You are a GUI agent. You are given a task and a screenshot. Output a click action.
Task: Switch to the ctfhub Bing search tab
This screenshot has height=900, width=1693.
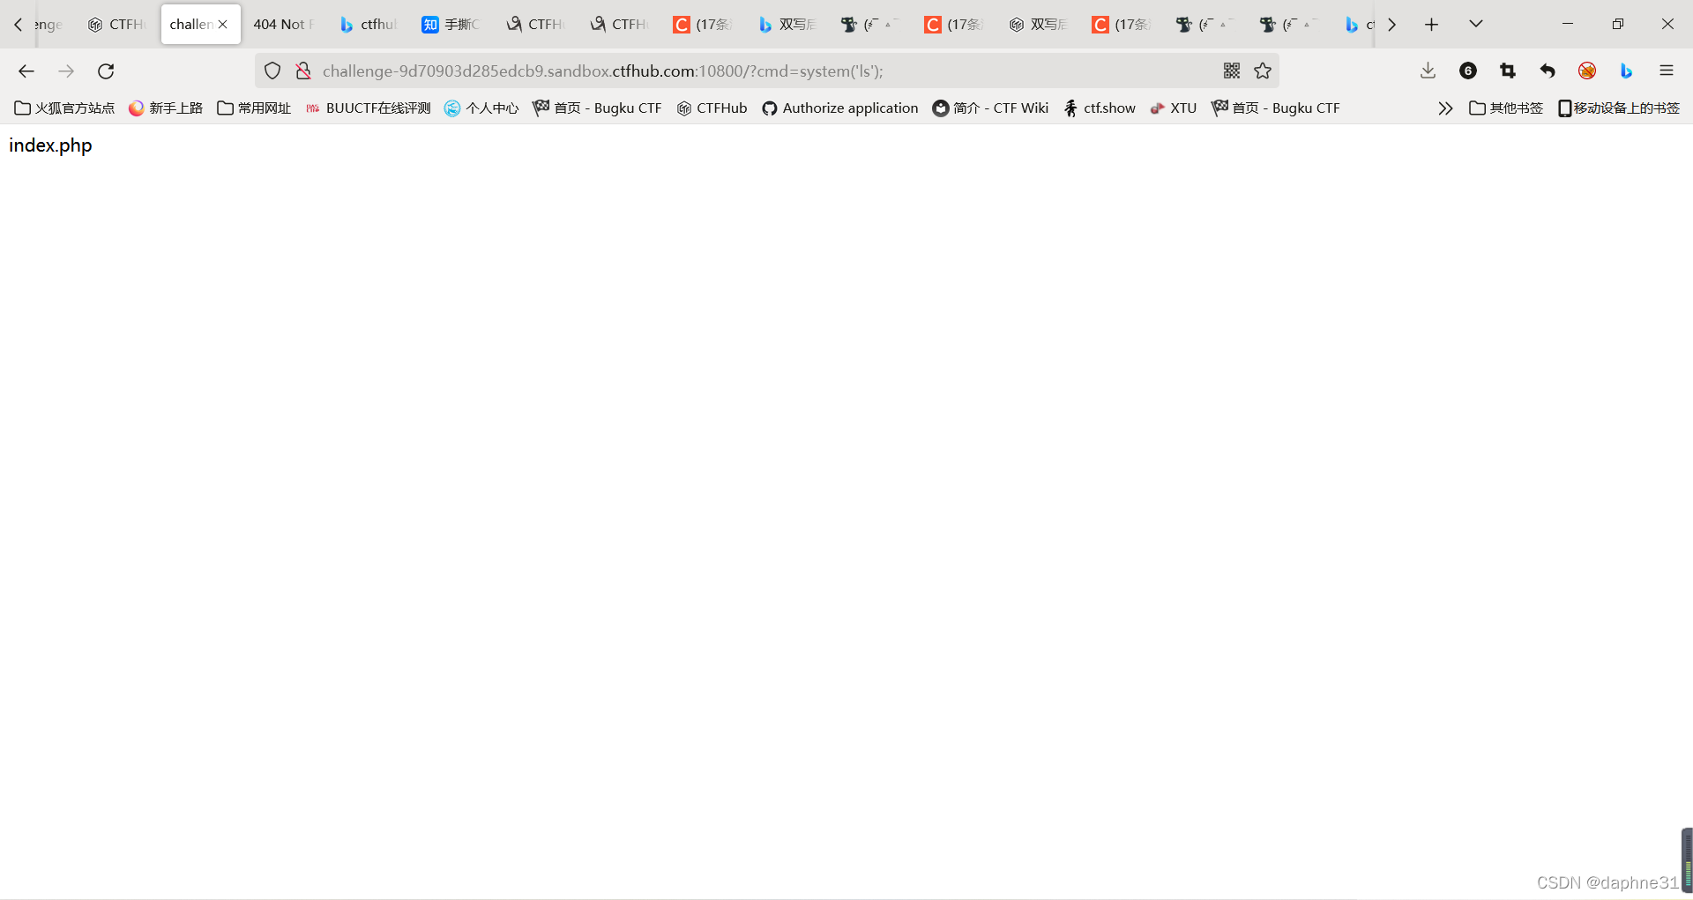click(x=369, y=25)
